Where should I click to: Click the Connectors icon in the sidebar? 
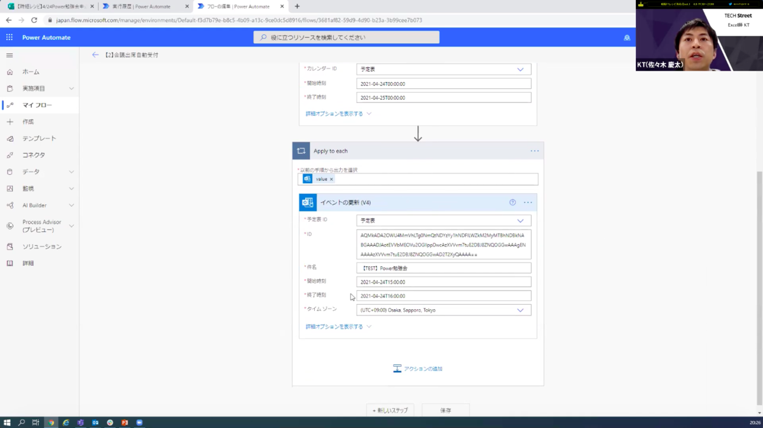point(10,155)
